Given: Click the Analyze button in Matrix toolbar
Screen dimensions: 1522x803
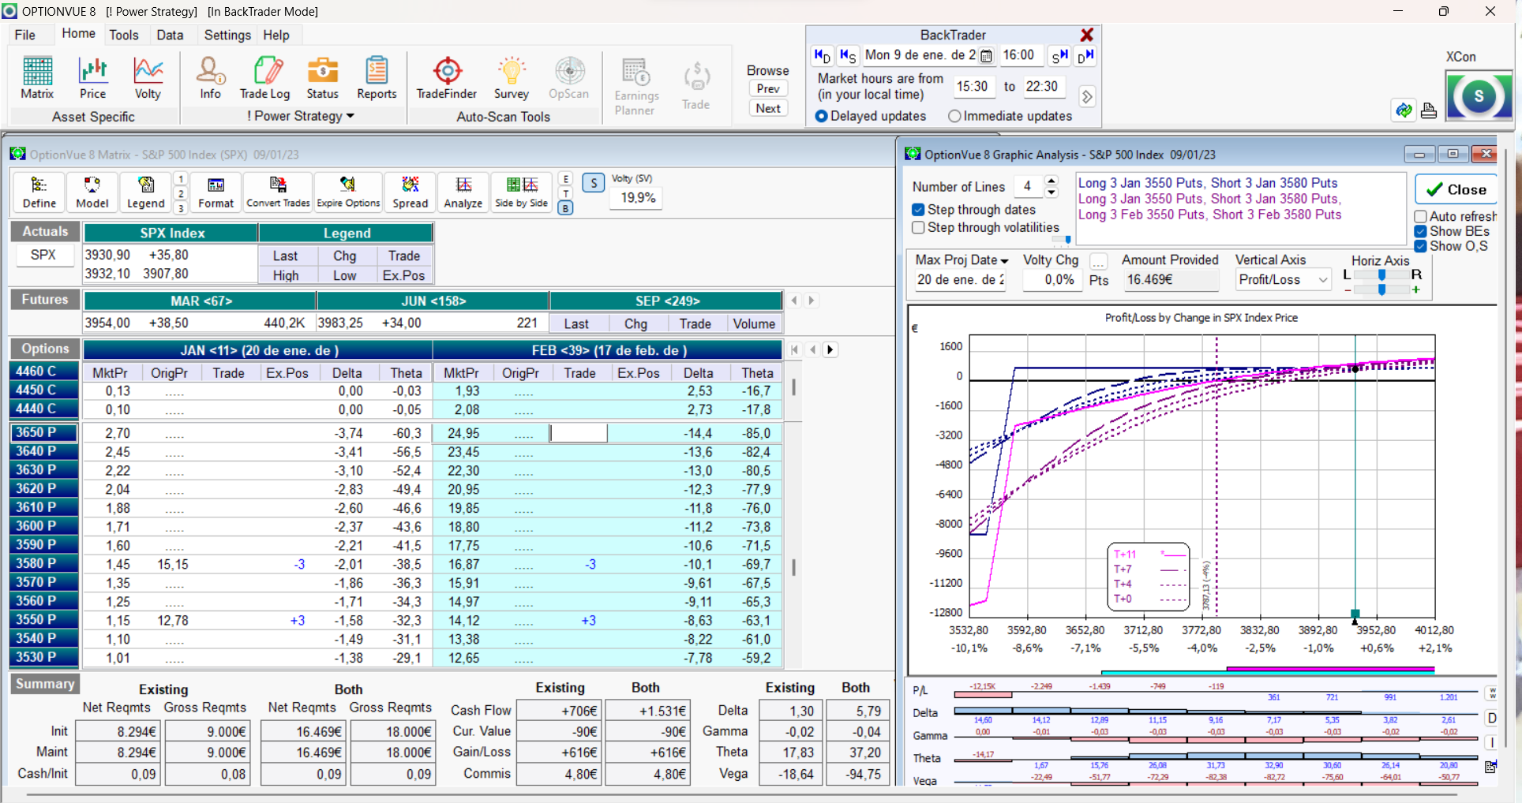Looking at the screenshot, I should point(463,192).
